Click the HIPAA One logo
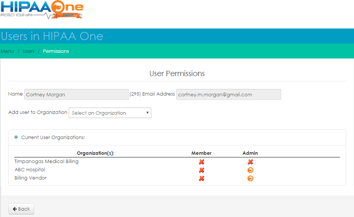 click(42, 10)
